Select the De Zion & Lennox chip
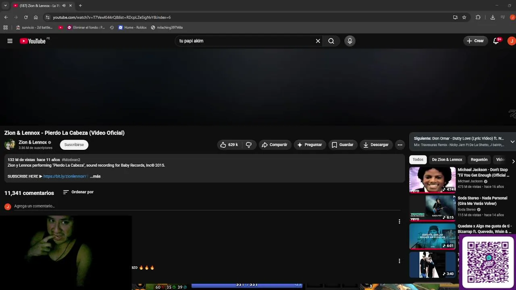The image size is (516, 290). pyautogui.click(x=447, y=159)
